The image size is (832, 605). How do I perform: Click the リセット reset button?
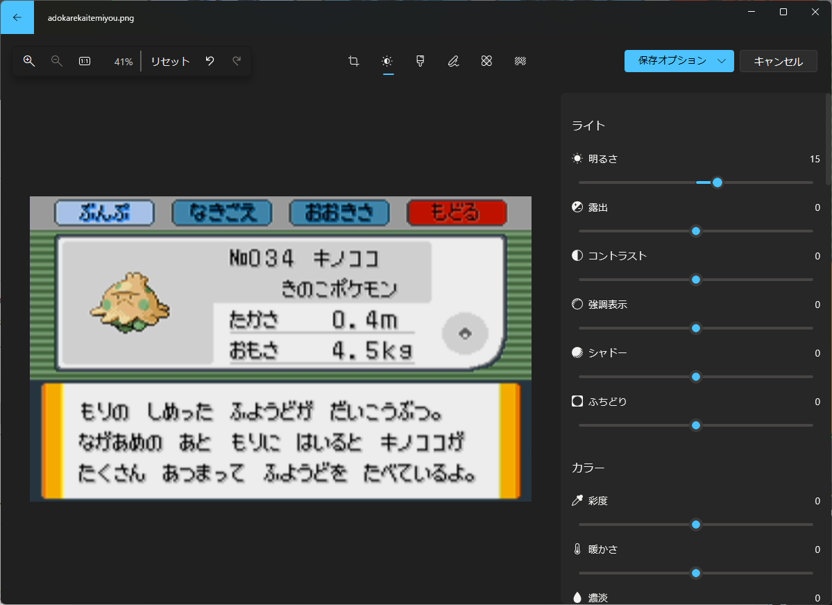pyautogui.click(x=170, y=62)
